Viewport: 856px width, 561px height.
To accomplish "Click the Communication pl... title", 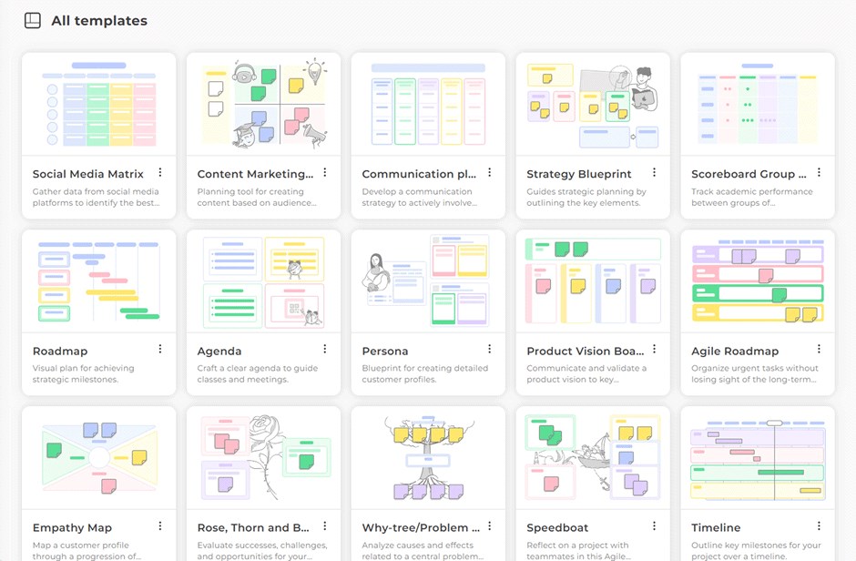I will [419, 174].
